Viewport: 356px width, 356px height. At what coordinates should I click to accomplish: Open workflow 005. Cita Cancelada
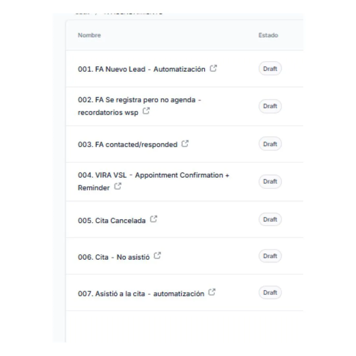coord(112,221)
